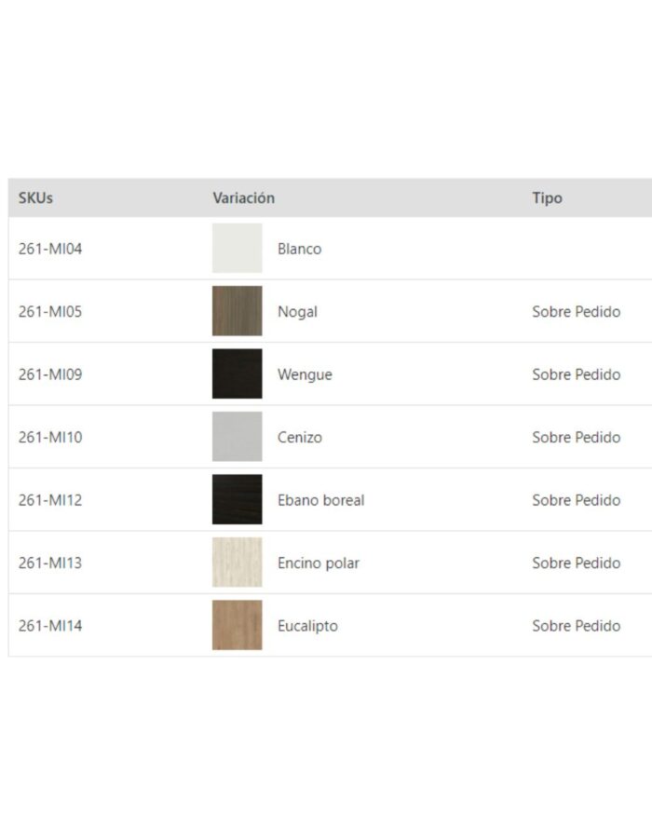Click Sobre Pedido in the Wengue row
The height and width of the screenshot is (828, 652).
tap(576, 374)
